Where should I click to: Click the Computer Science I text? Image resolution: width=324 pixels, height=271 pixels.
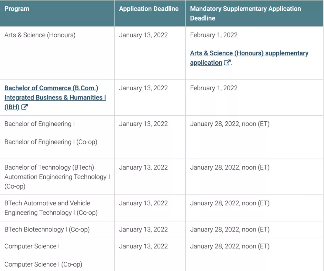(32, 246)
